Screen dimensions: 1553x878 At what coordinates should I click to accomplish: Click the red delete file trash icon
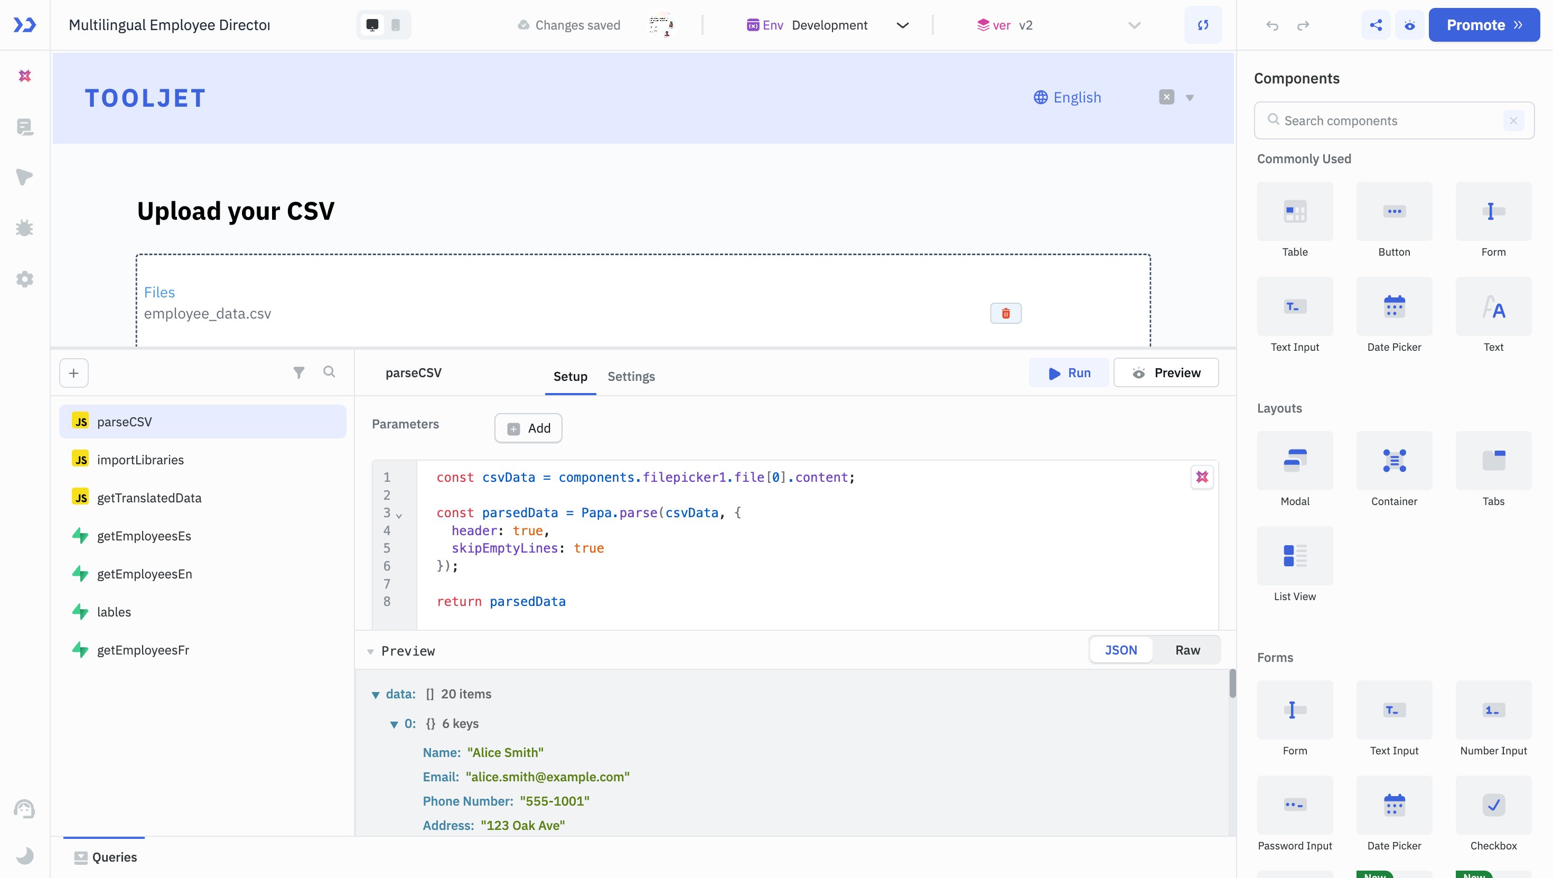(x=1006, y=314)
